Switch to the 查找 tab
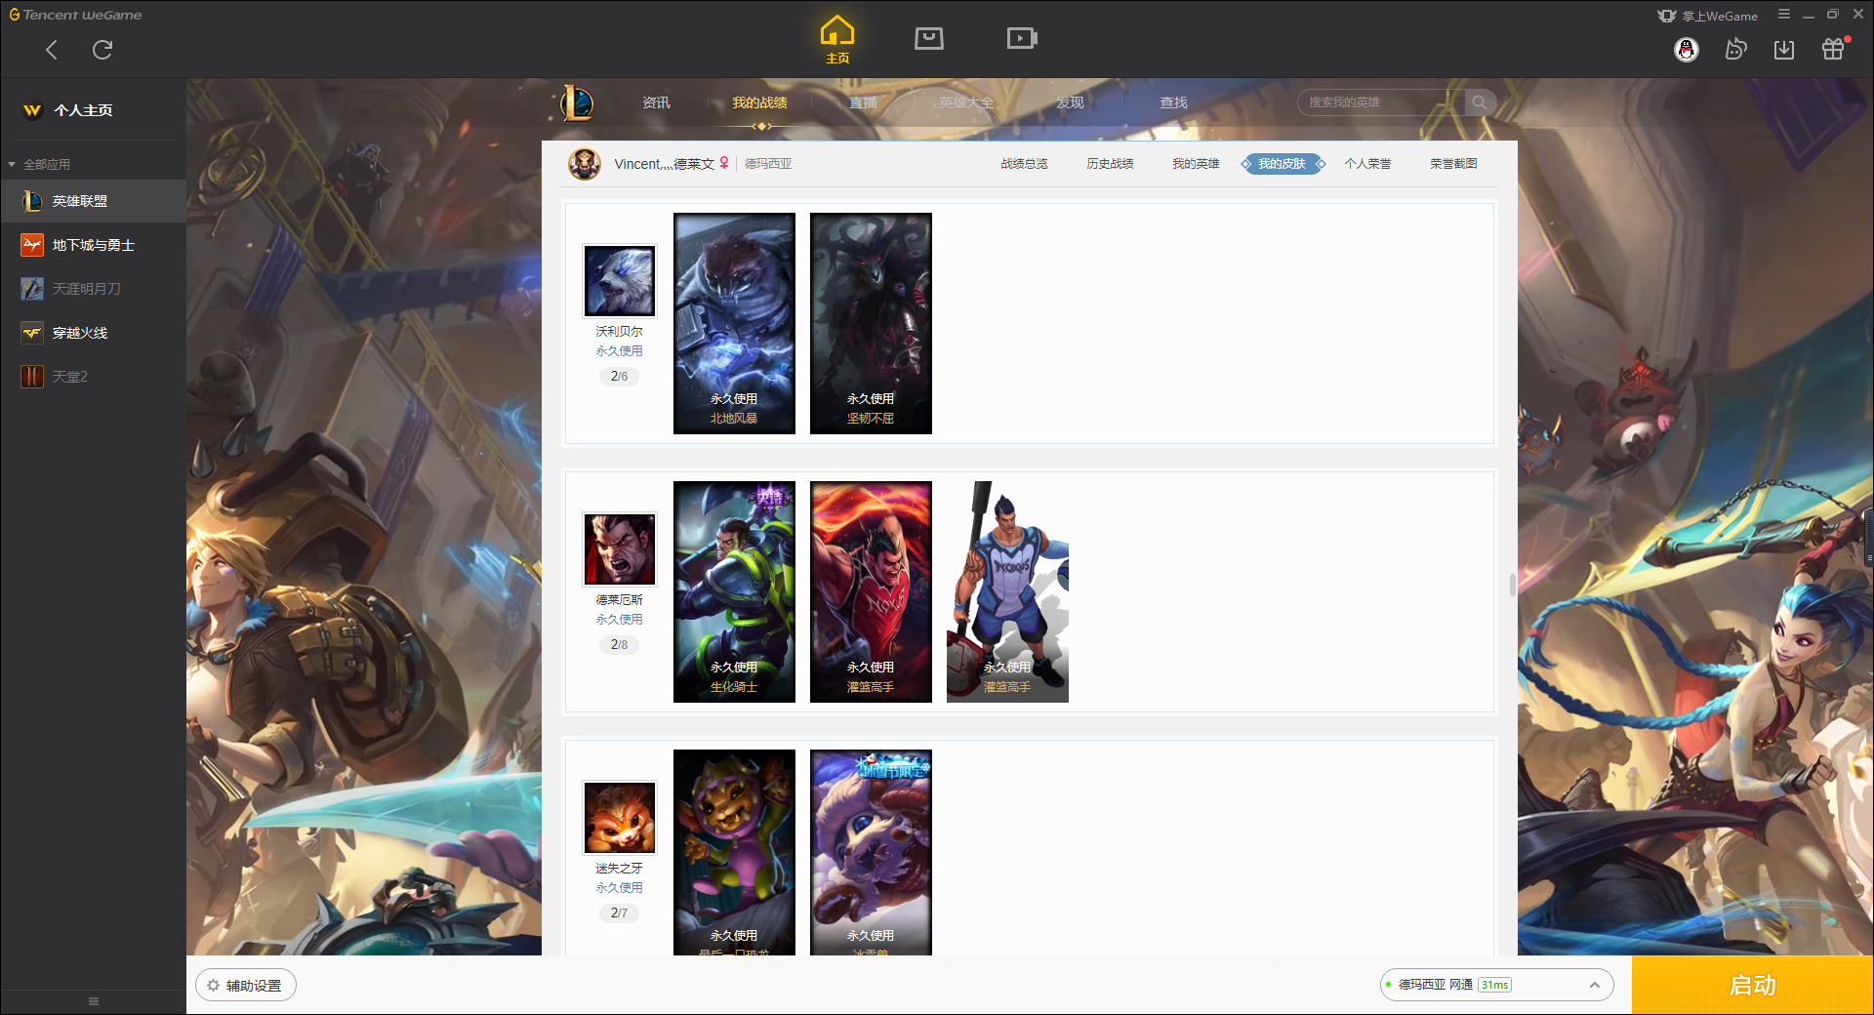 pos(1173,102)
